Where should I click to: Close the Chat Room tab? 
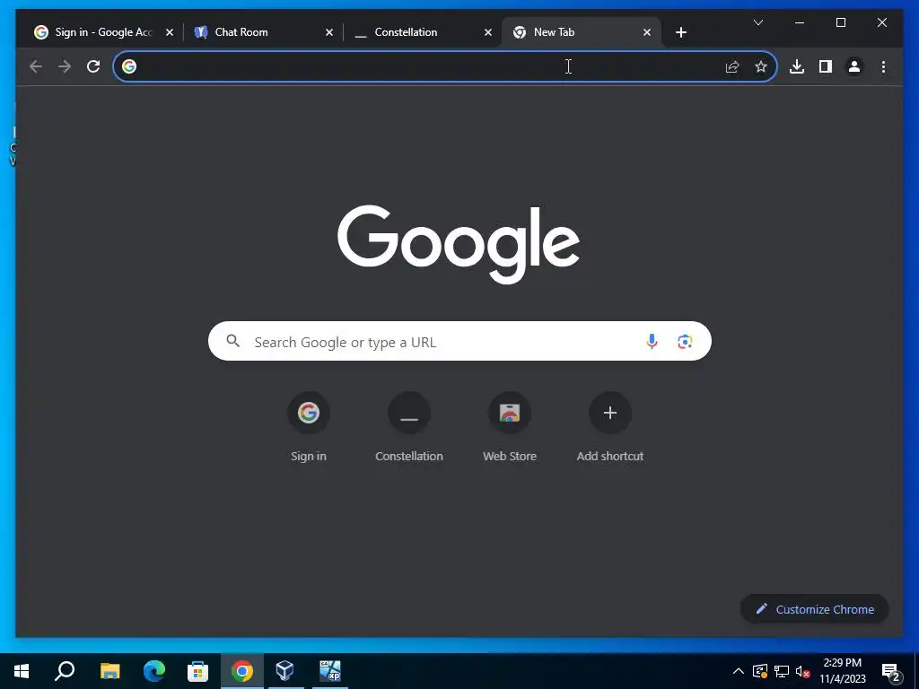[328, 32]
